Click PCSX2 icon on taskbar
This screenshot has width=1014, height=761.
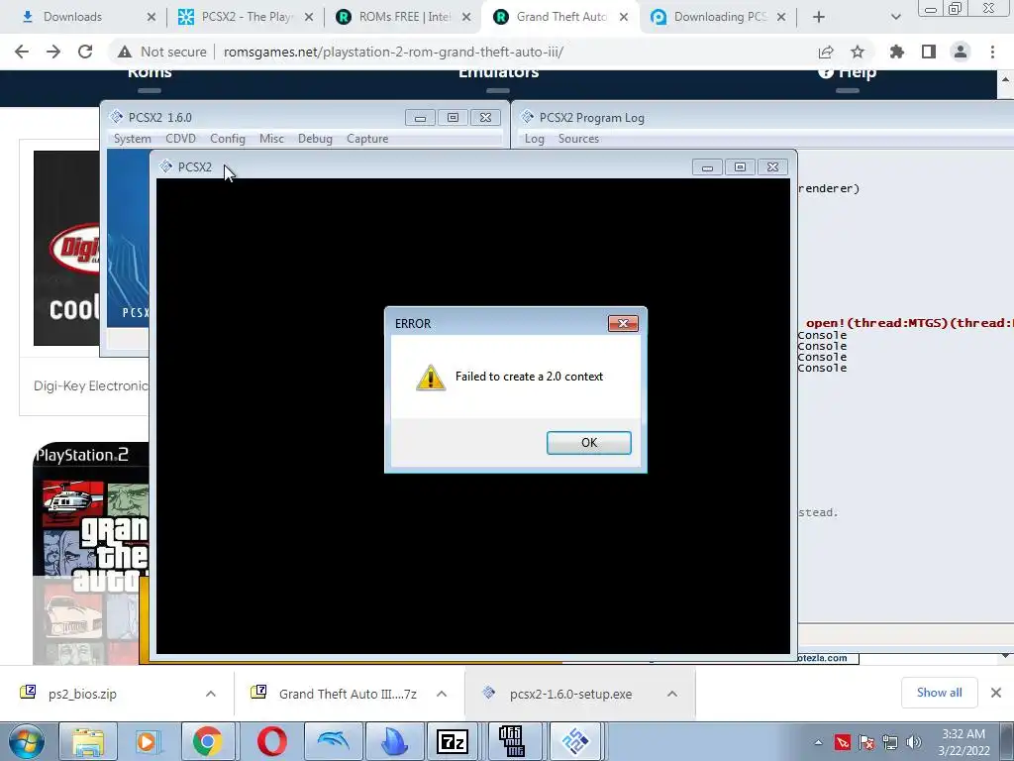click(x=575, y=741)
